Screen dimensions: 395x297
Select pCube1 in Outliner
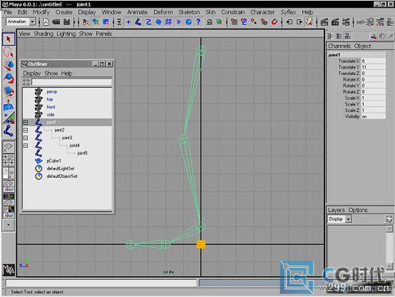[x=54, y=161]
